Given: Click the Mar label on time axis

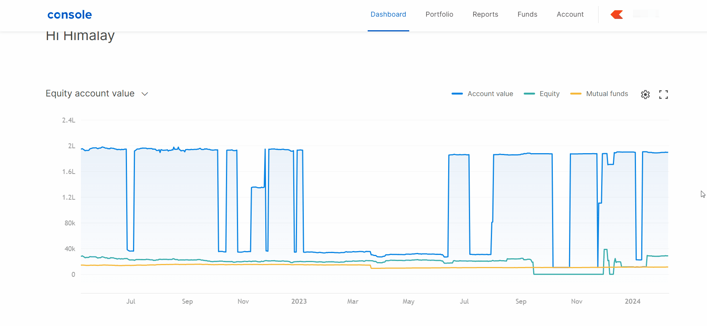Looking at the screenshot, I should 353,301.
